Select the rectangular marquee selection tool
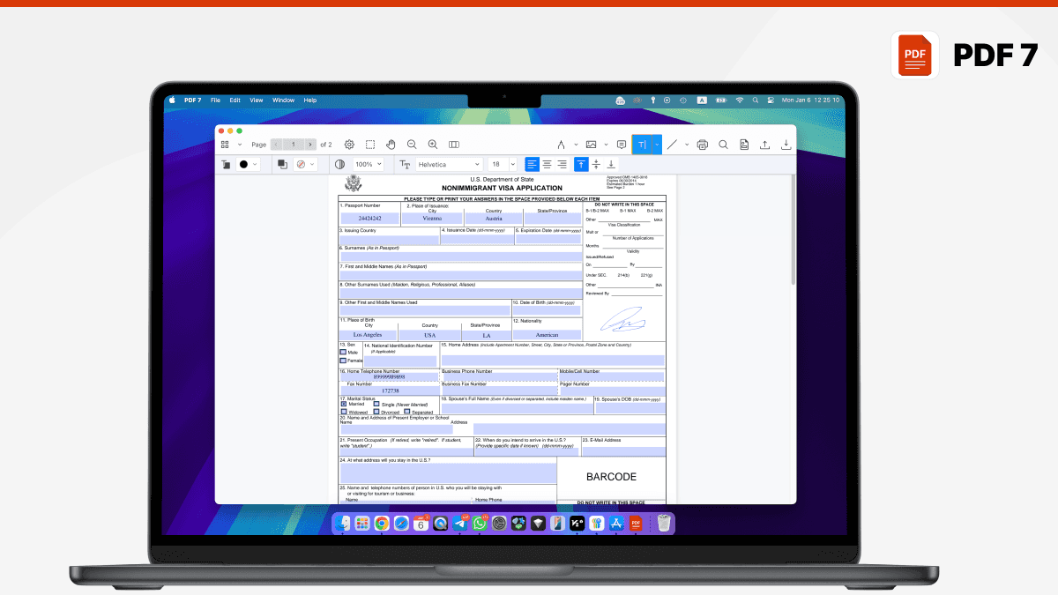 pos(370,145)
